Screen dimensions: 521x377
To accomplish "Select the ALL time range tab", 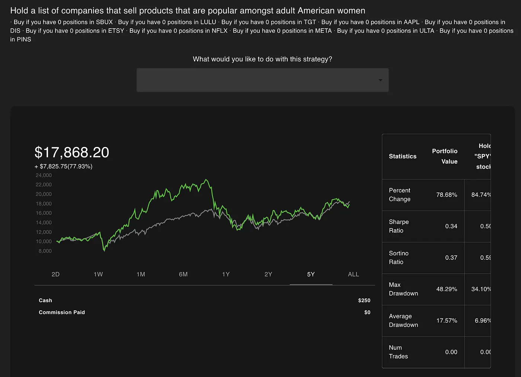I will click(354, 274).
